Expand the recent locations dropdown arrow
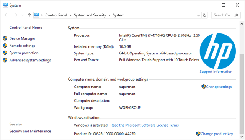Viewport: 245px width, 140px height. (23, 15)
